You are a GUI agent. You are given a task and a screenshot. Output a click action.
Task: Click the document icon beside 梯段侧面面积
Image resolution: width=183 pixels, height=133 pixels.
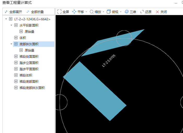coord(16,56)
